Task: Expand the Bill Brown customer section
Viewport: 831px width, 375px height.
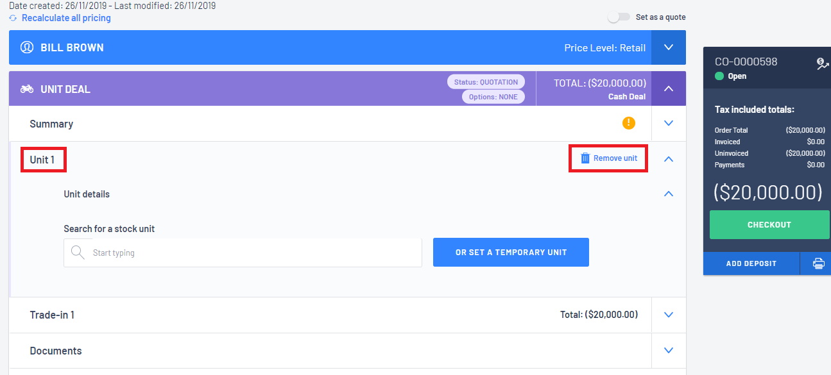Action: tap(669, 47)
